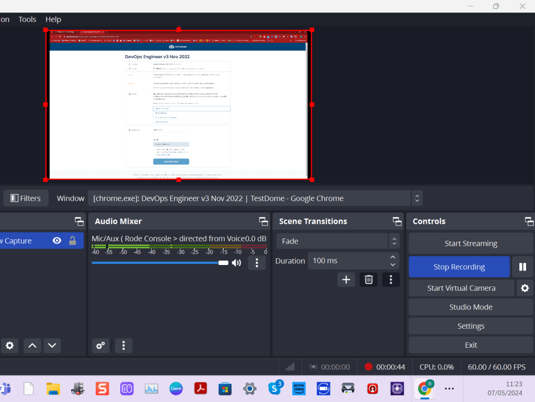This screenshot has height=402, width=535.
Task: Toggle visibility eye of the Capture source
Action: coord(57,240)
